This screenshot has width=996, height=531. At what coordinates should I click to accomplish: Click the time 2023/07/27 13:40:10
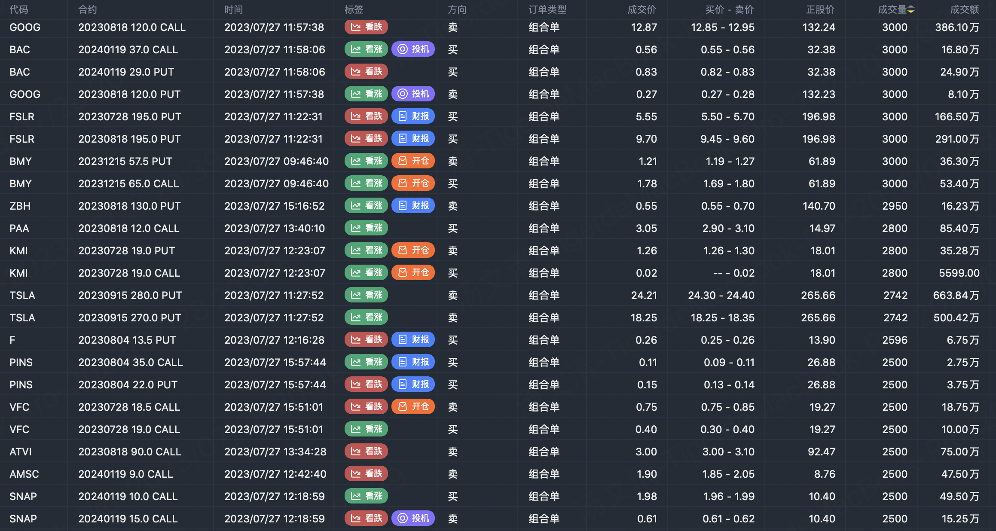click(x=275, y=228)
